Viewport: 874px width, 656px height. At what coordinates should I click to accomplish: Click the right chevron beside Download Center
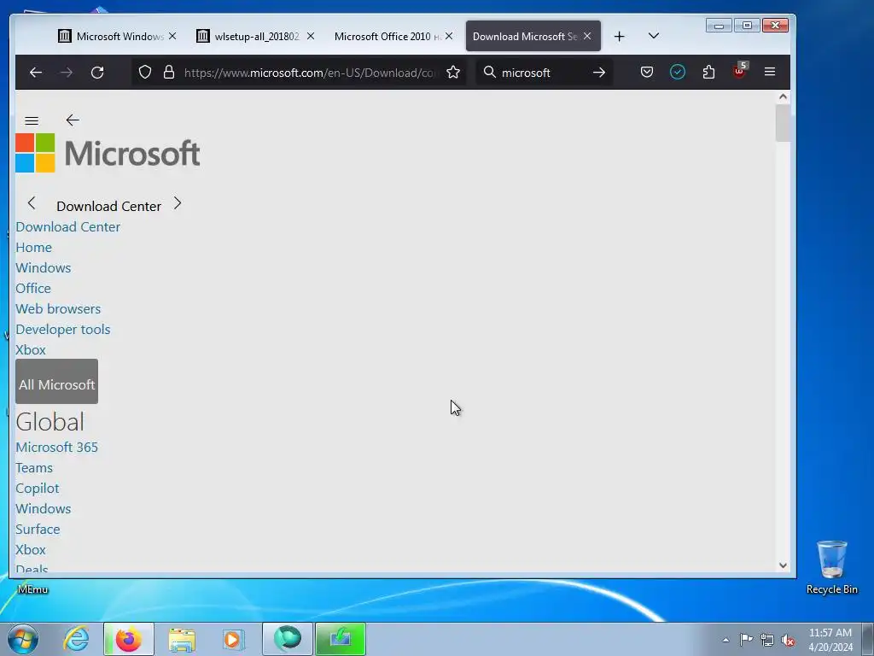tap(178, 203)
